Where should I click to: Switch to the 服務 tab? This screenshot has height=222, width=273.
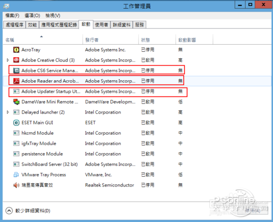139,25
